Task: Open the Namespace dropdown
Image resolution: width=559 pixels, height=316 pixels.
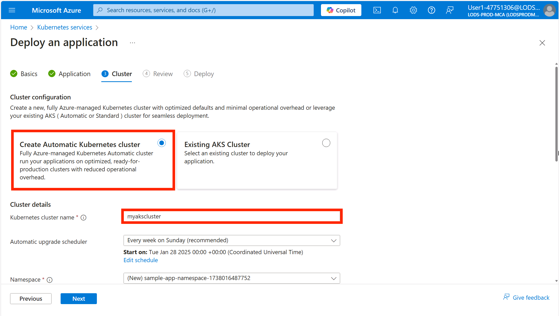Action: pos(232,278)
